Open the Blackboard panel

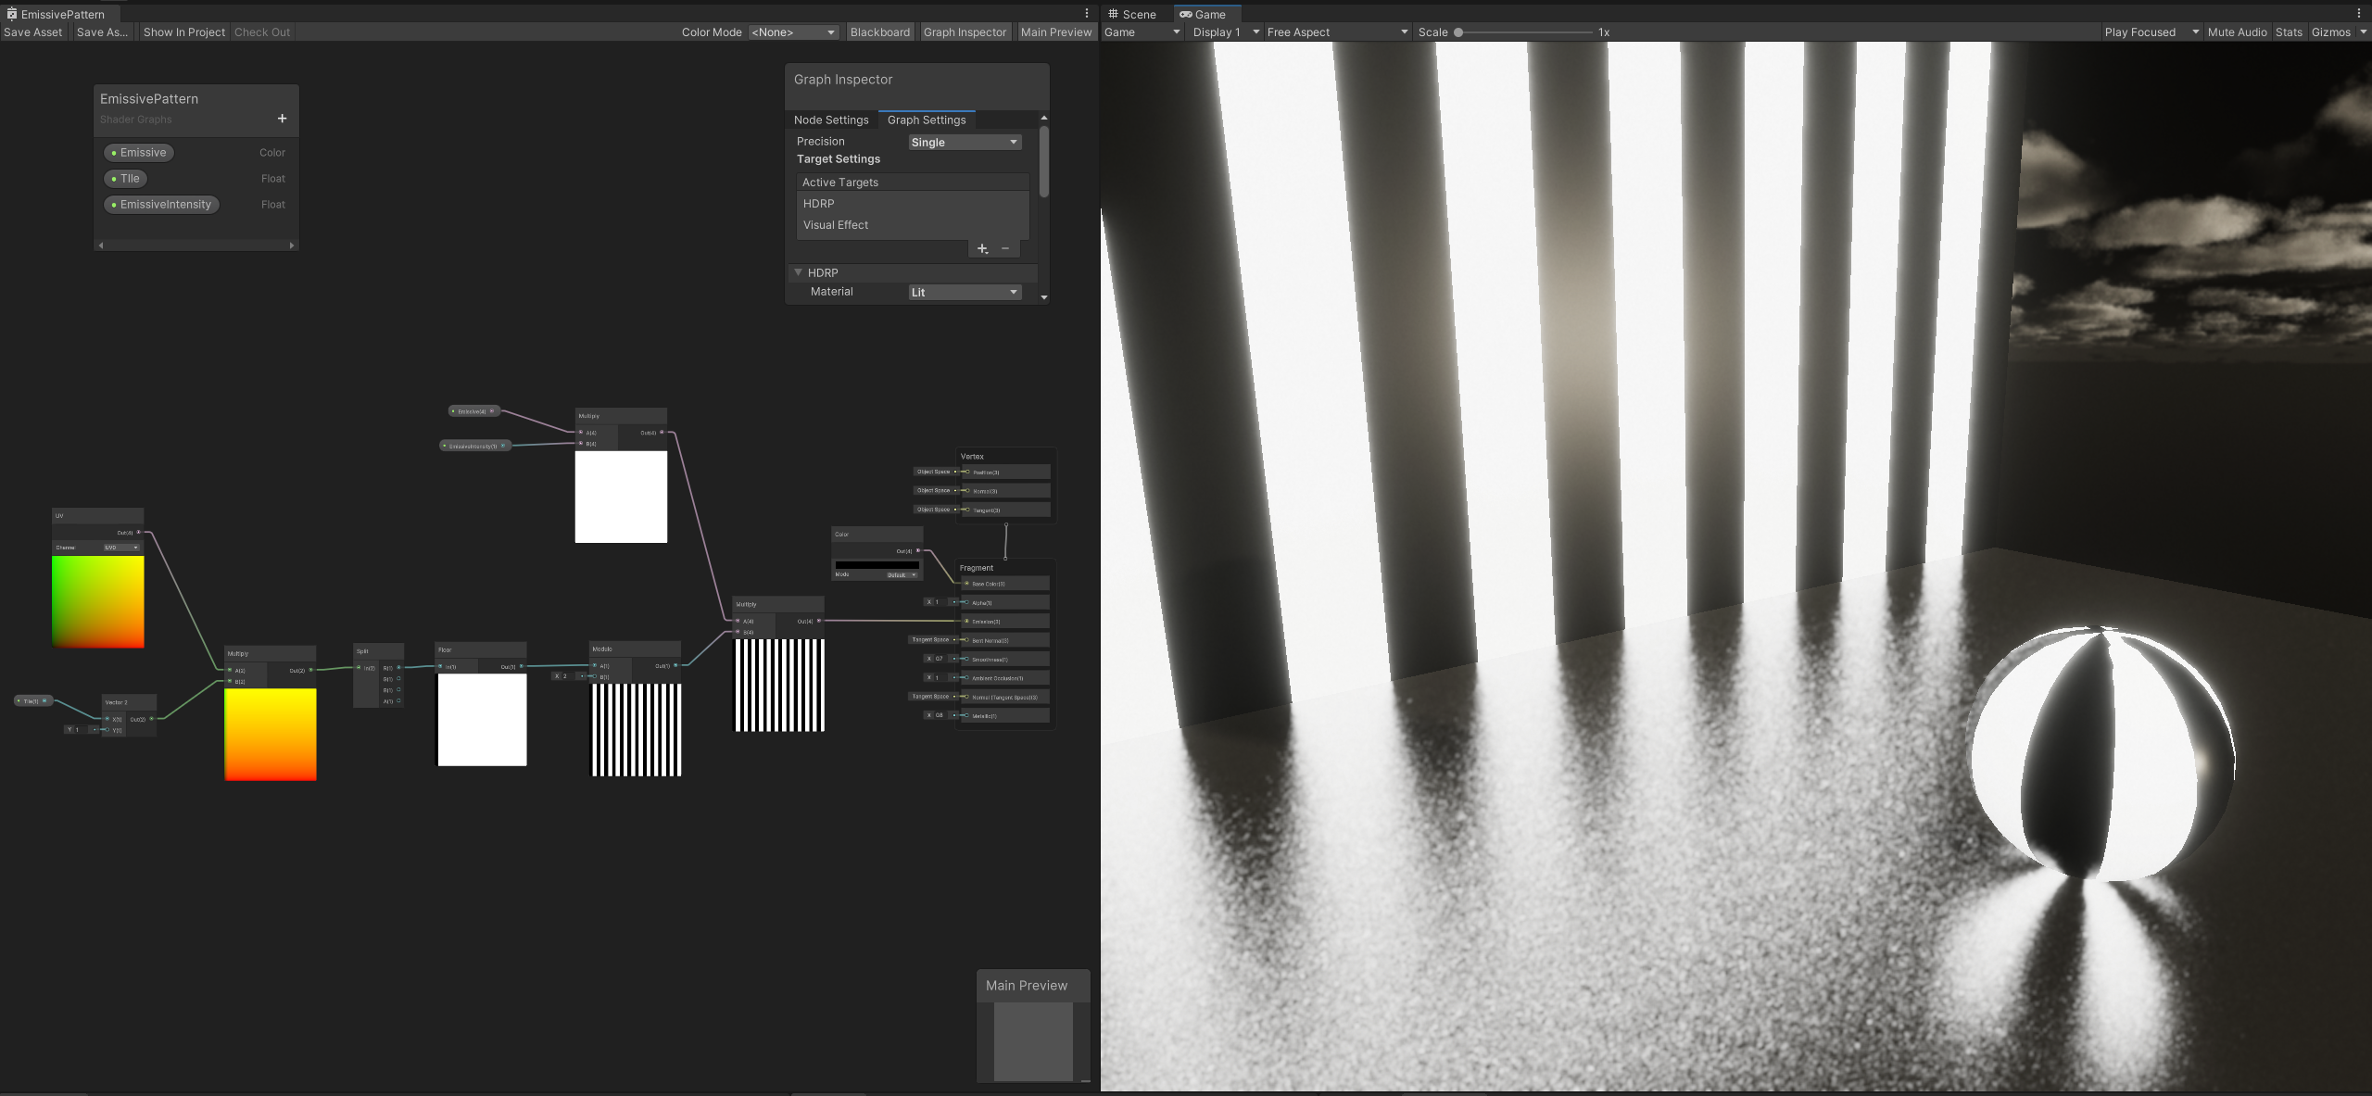click(x=880, y=31)
